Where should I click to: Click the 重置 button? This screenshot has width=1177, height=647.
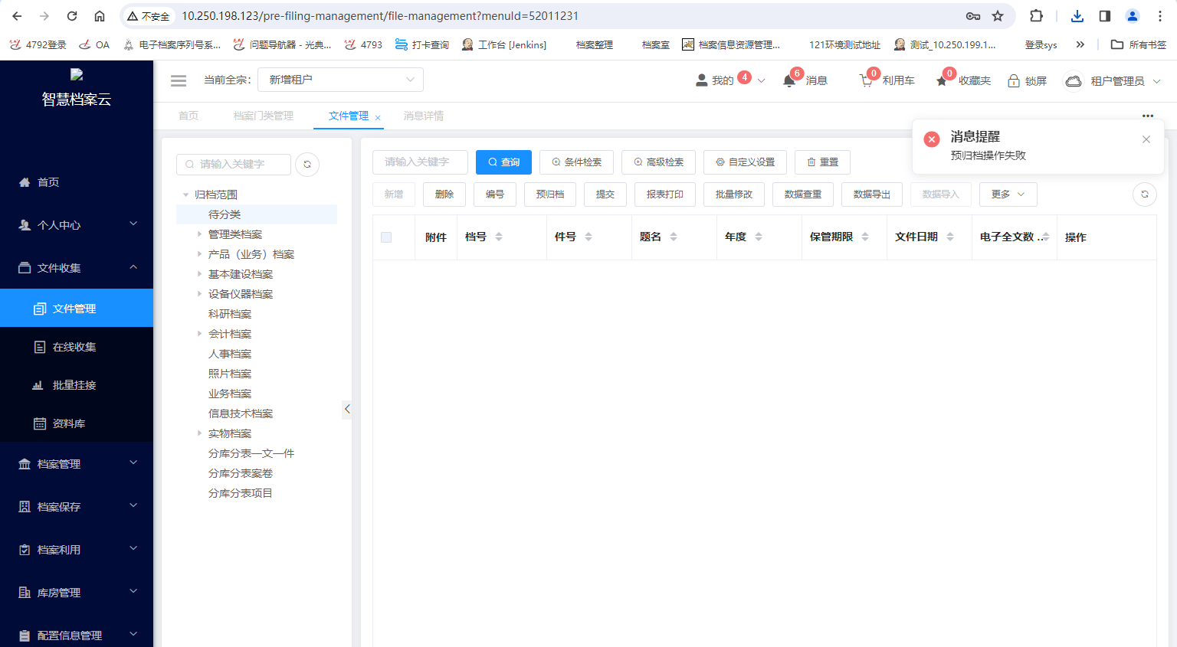[822, 162]
